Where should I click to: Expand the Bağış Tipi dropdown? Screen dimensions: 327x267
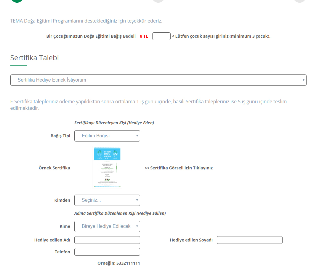pyautogui.click(x=107, y=136)
